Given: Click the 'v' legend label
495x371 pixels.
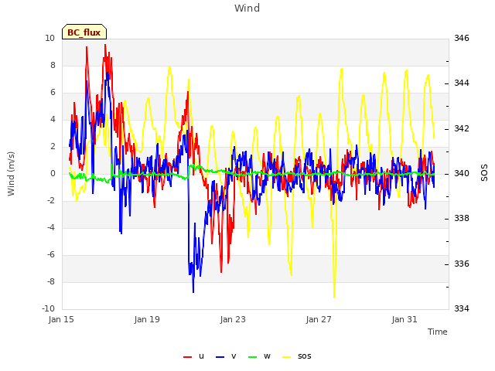Looking at the screenshot, I should point(234,356).
